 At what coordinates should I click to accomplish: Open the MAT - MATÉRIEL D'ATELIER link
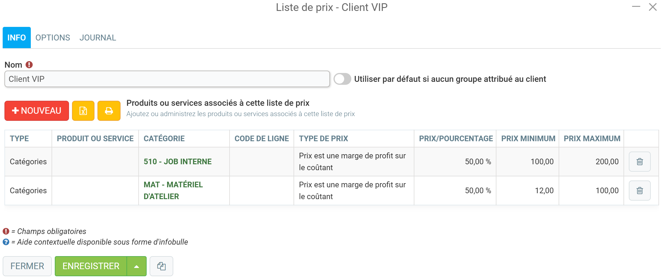tap(173, 191)
